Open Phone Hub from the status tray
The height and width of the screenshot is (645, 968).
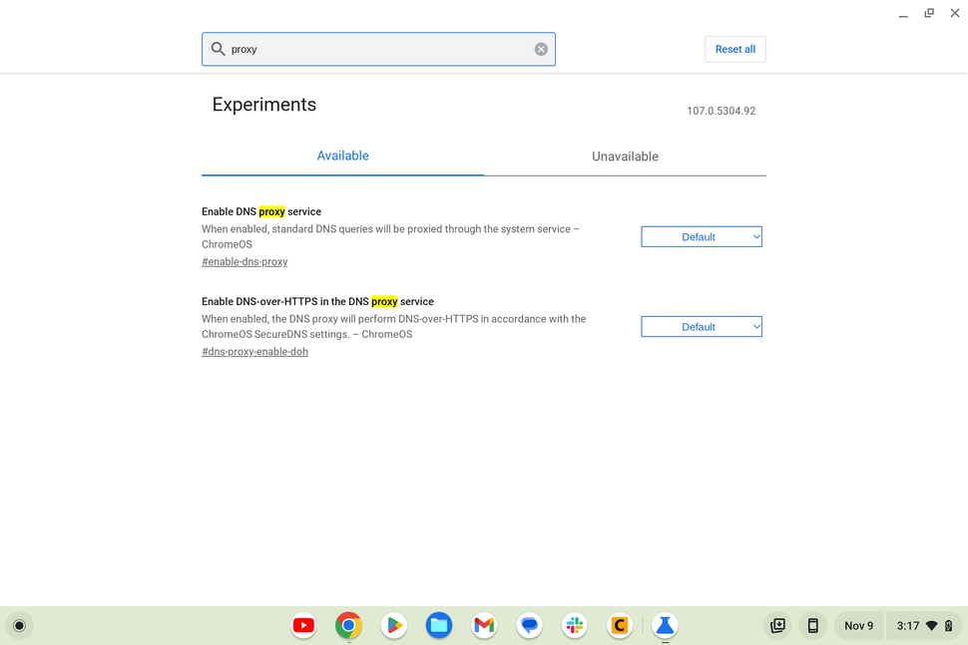[x=813, y=625]
